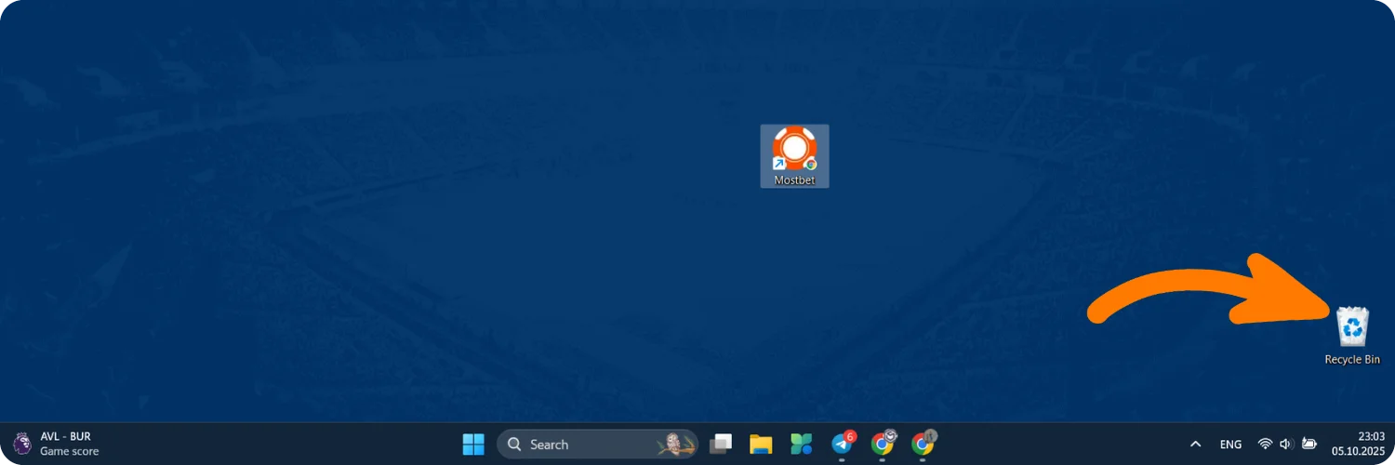This screenshot has width=1395, height=465.
Task: Open the clock showing 23:03
Action: pyautogui.click(x=1372, y=436)
